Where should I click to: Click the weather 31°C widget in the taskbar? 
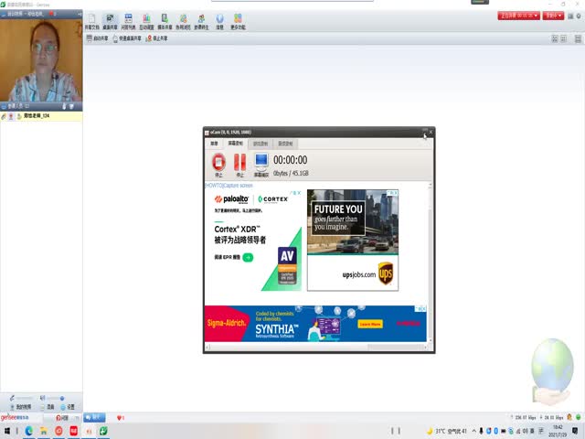pyautogui.click(x=446, y=431)
